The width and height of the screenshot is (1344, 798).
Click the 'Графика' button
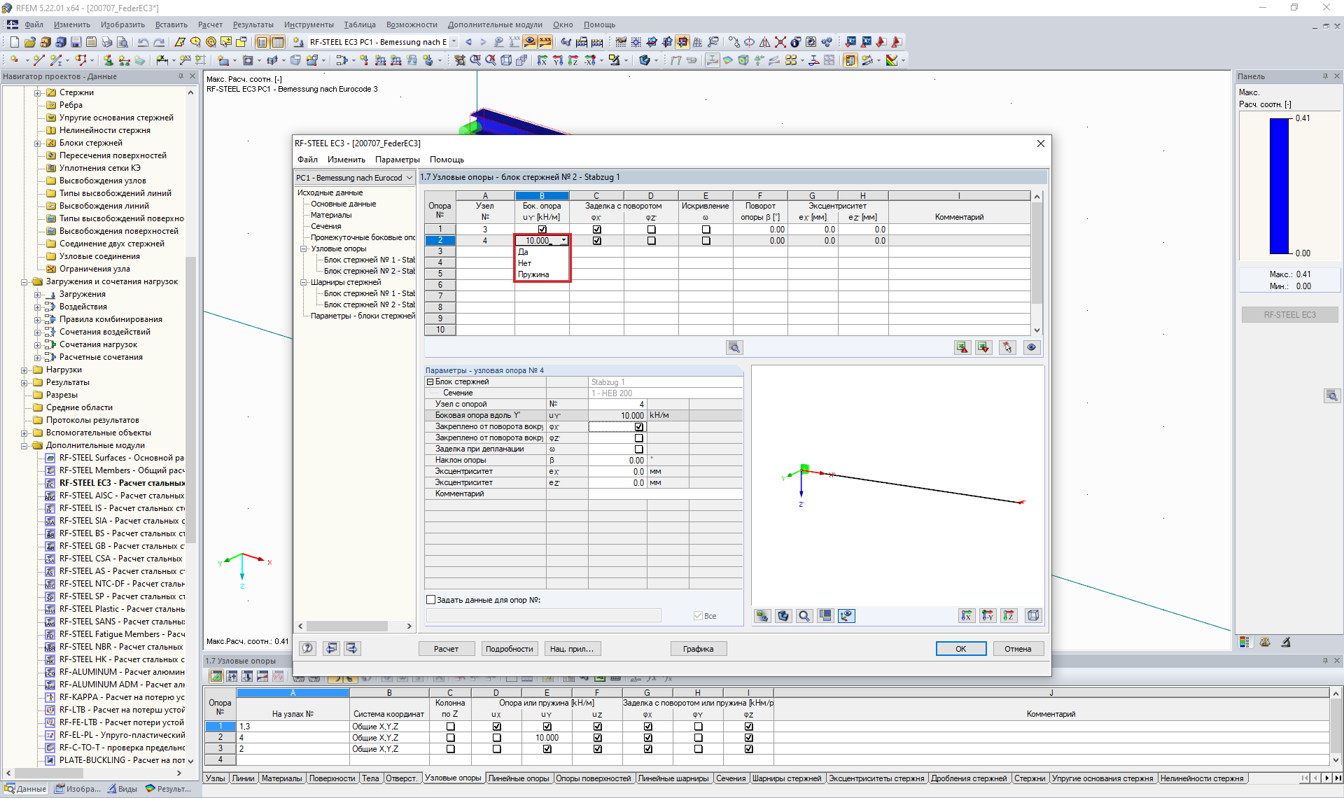click(x=698, y=649)
